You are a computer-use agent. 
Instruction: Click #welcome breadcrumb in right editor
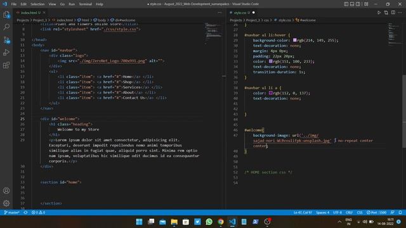click(x=306, y=20)
